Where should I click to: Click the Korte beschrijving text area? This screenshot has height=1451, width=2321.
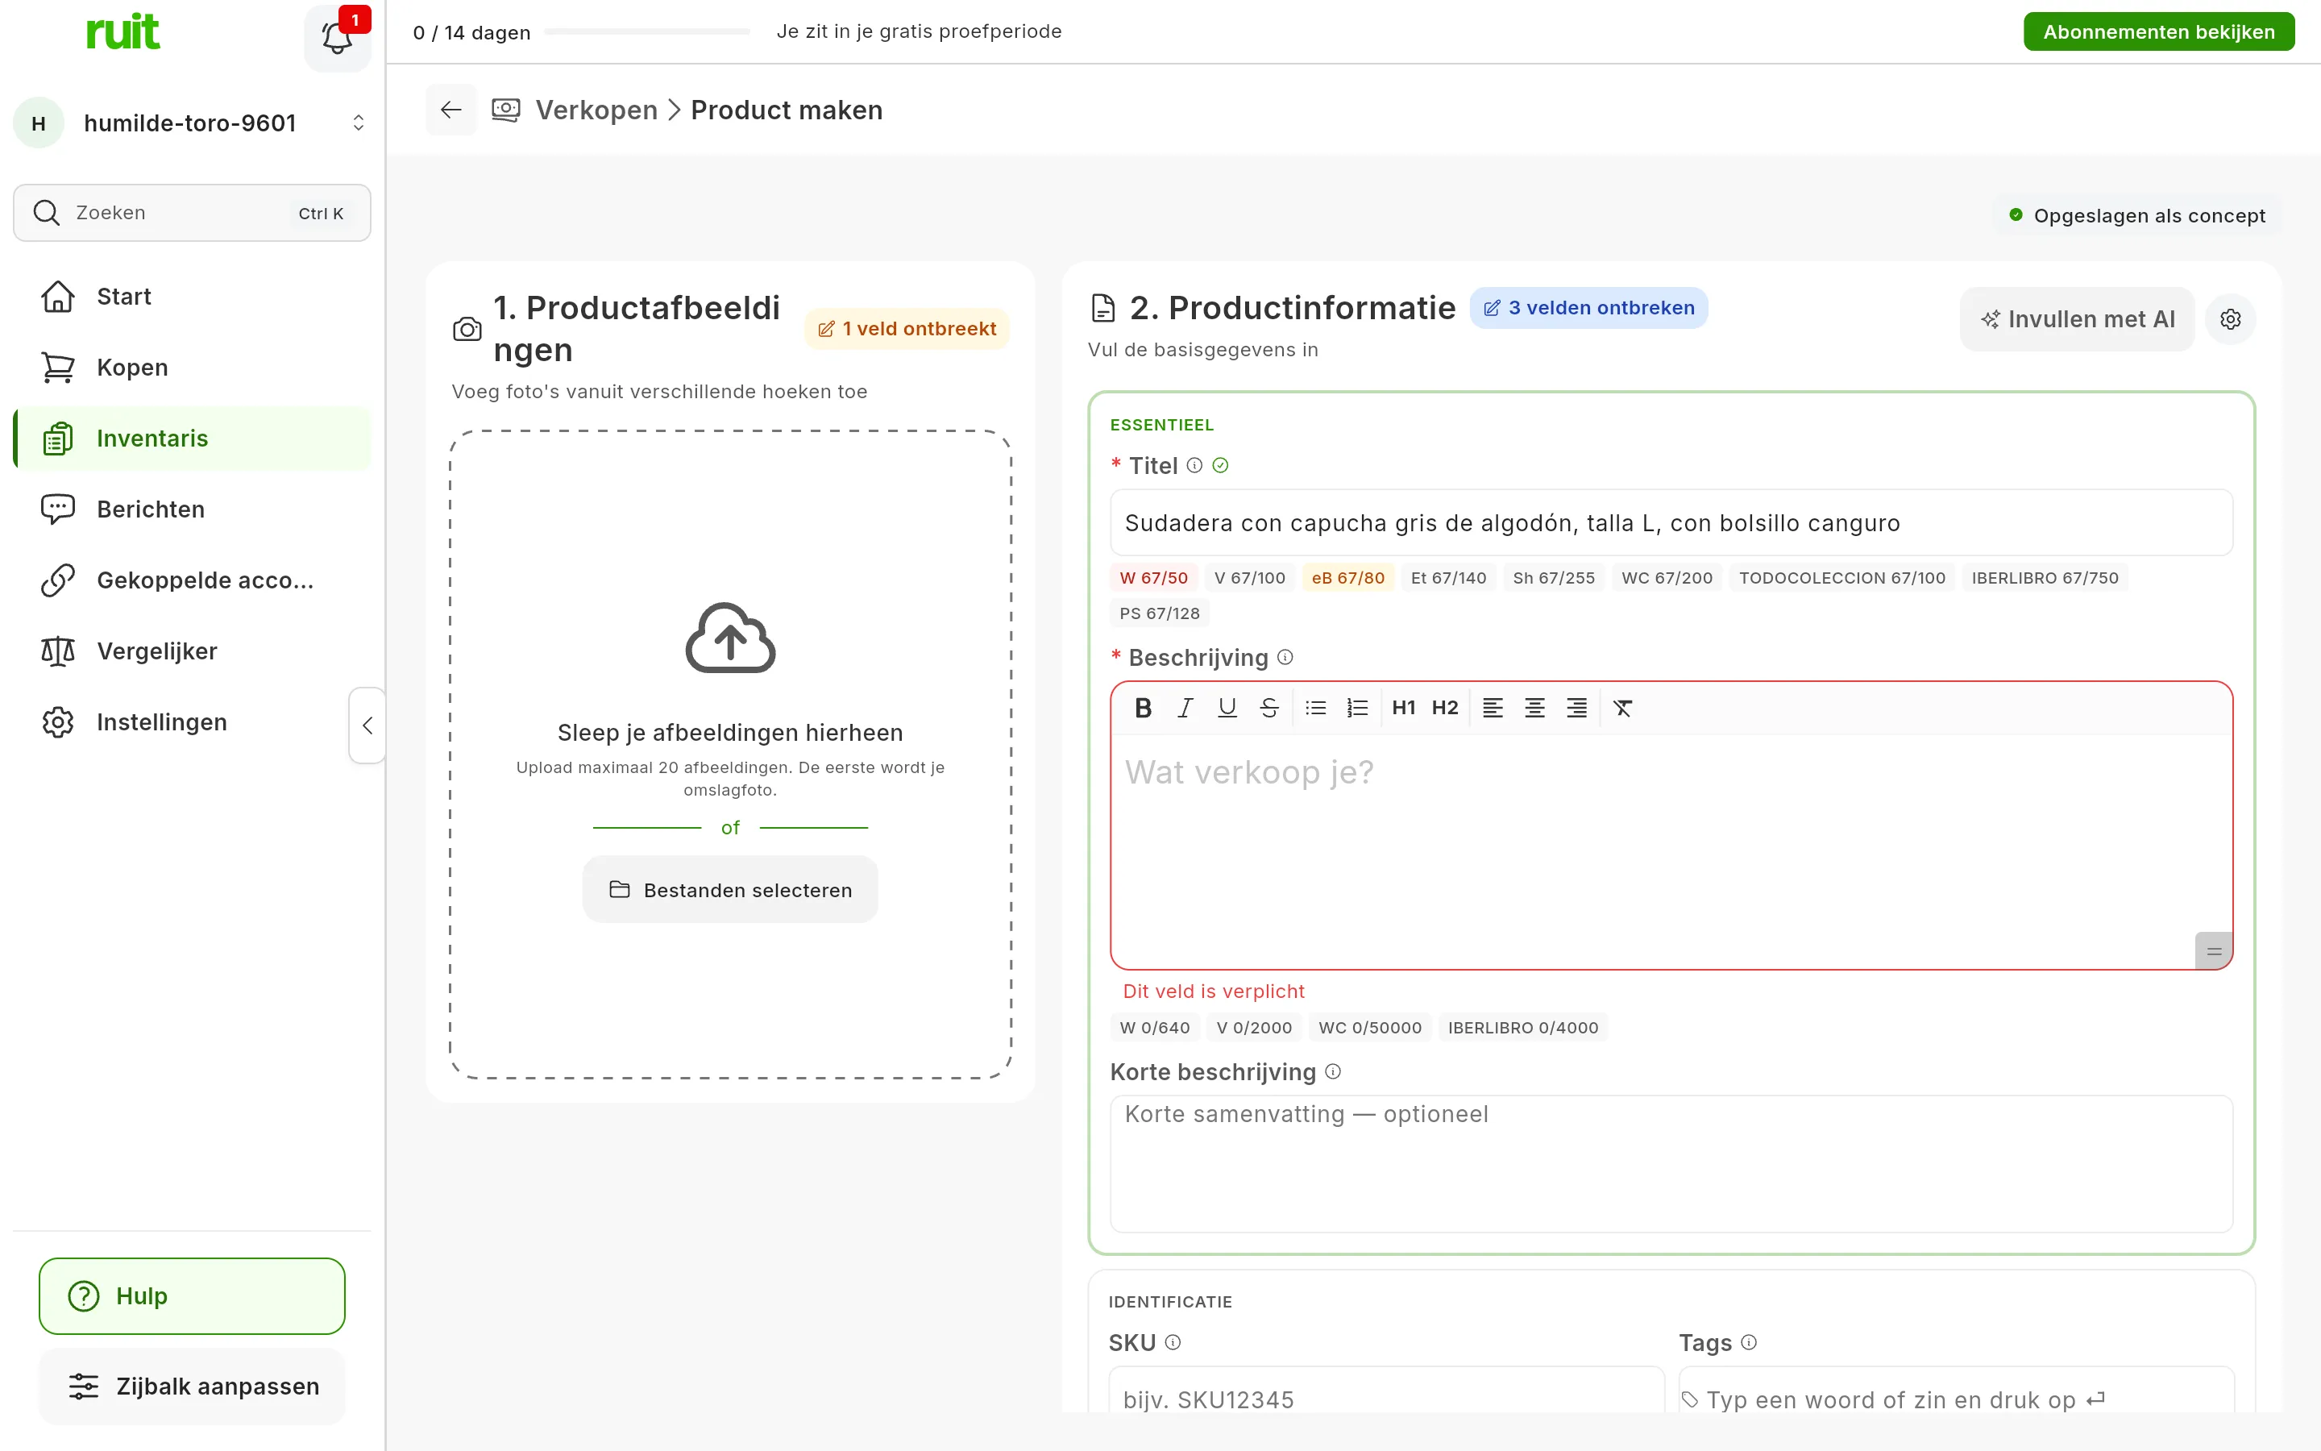(x=1671, y=1164)
